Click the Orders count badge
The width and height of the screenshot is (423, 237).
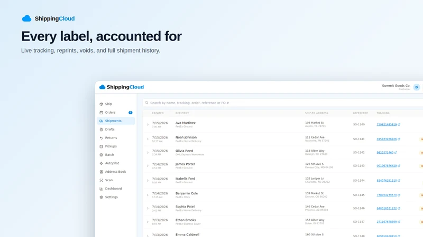tap(130, 112)
